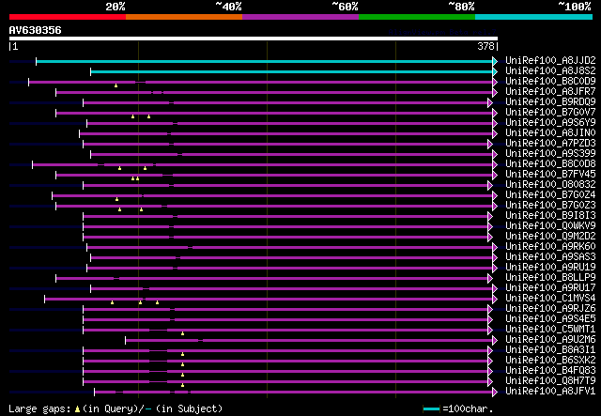Click the UniRef100_C1MVS4 label
Image resolution: width=601 pixels, height=416 pixels.
click(x=550, y=299)
